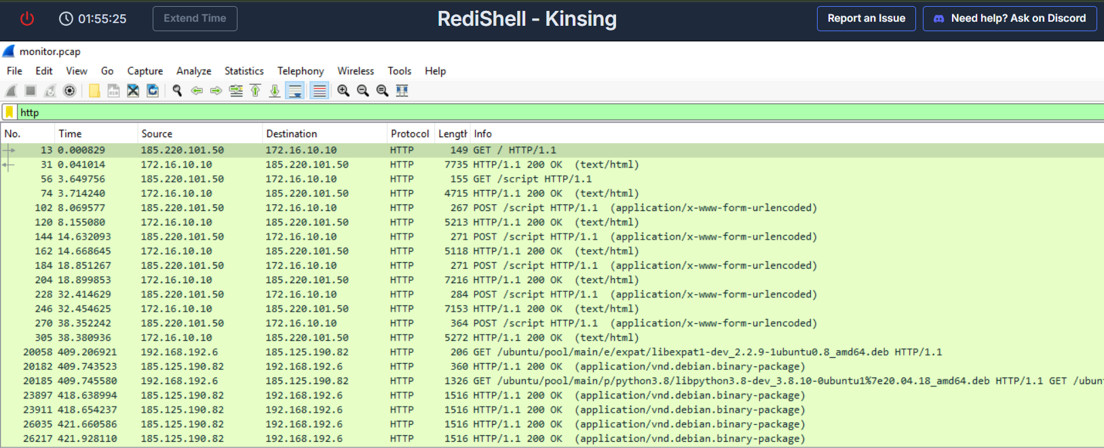
Task: Open Capture options gear icon
Action: (69, 90)
